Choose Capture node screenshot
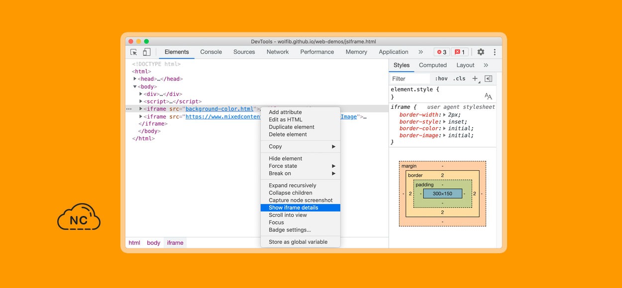Image resolution: width=622 pixels, height=288 pixels. click(301, 200)
